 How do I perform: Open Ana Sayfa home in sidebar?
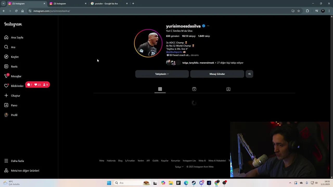point(14,37)
